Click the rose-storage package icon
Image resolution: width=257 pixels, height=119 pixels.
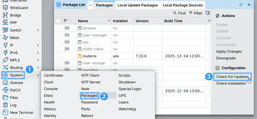point(79,63)
